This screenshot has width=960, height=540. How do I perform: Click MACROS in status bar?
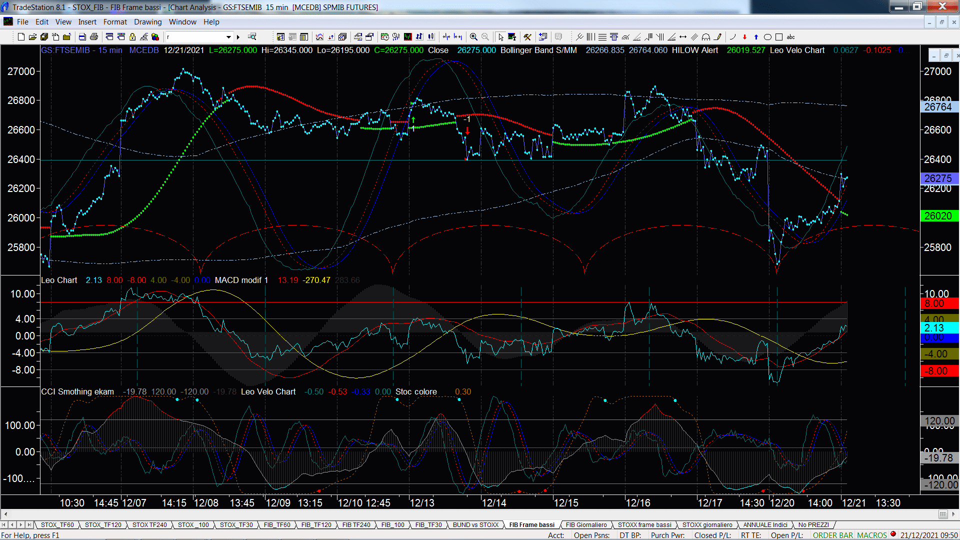point(872,535)
